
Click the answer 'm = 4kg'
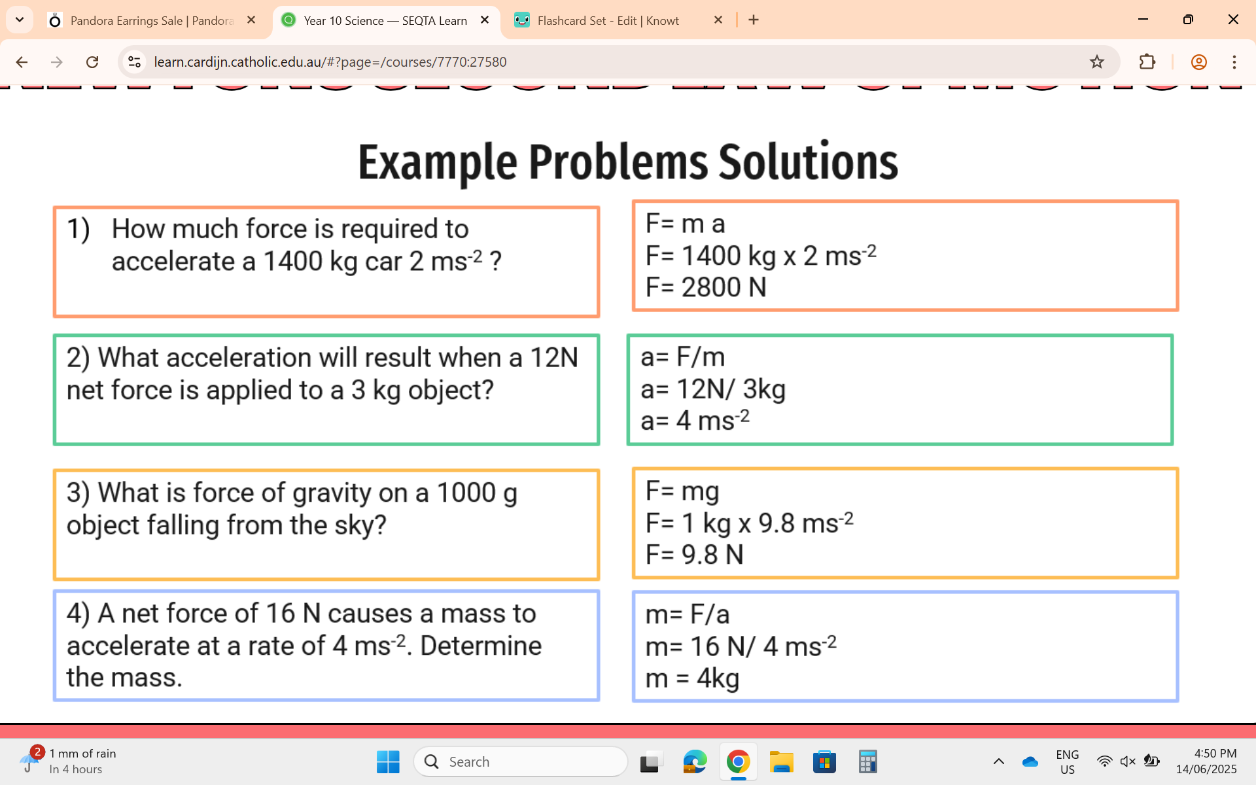tap(692, 679)
